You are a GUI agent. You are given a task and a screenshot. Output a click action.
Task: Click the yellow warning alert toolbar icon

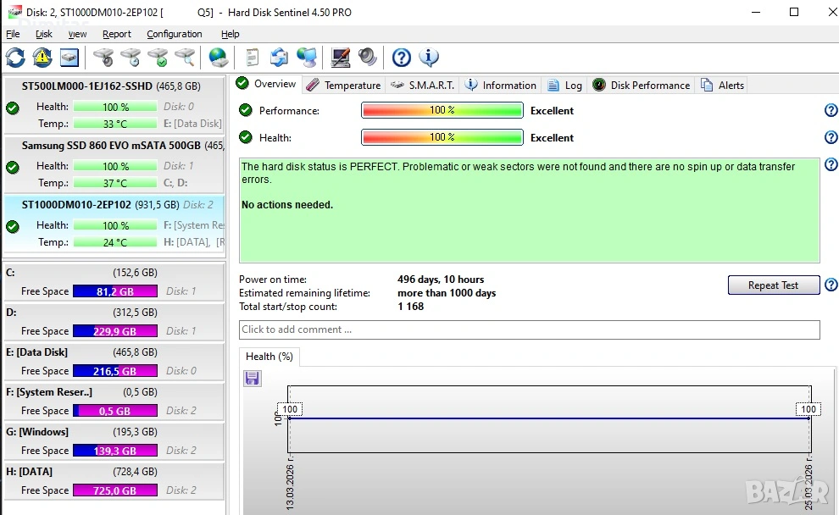(x=42, y=58)
